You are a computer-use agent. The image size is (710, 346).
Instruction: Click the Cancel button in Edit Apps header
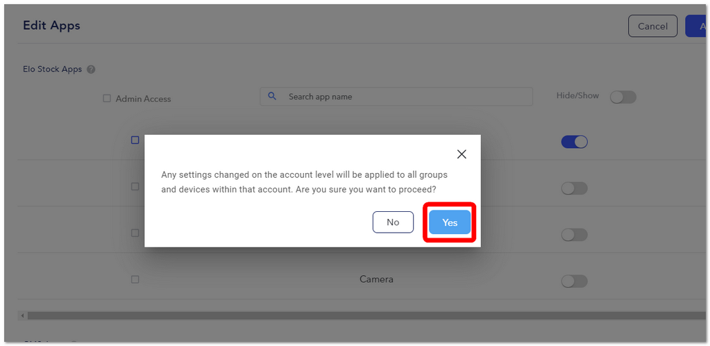click(652, 26)
